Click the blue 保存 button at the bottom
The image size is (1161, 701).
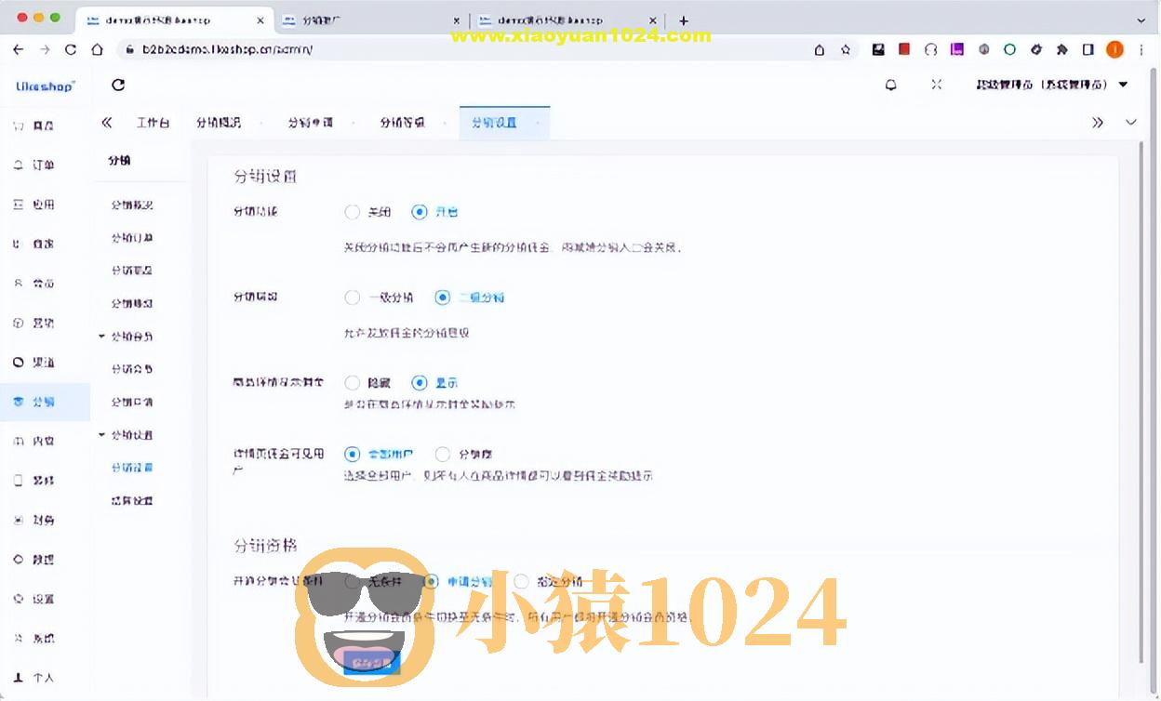[x=372, y=662]
